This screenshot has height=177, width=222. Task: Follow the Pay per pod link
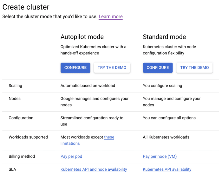pos(71,156)
